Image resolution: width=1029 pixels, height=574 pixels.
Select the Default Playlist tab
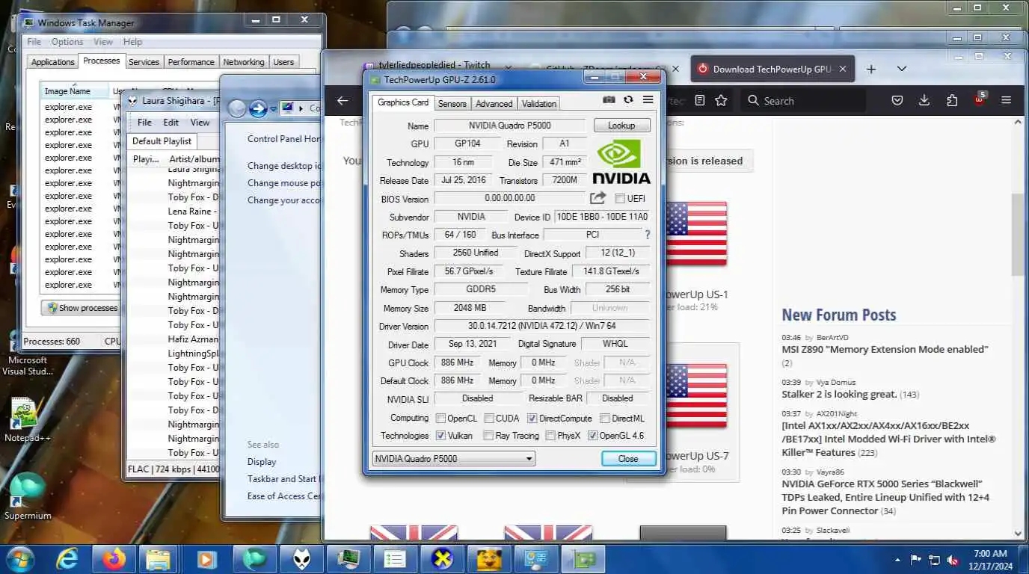click(x=162, y=141)
